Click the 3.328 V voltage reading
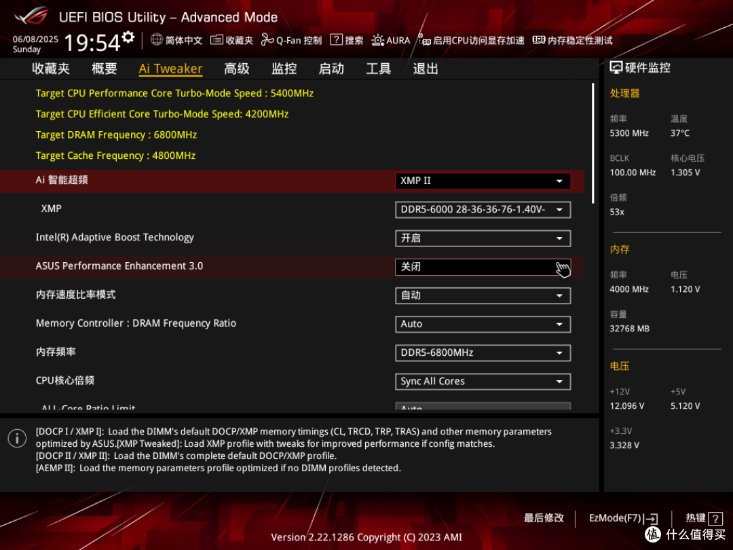The image size is (733, 550). click(624, 445)
